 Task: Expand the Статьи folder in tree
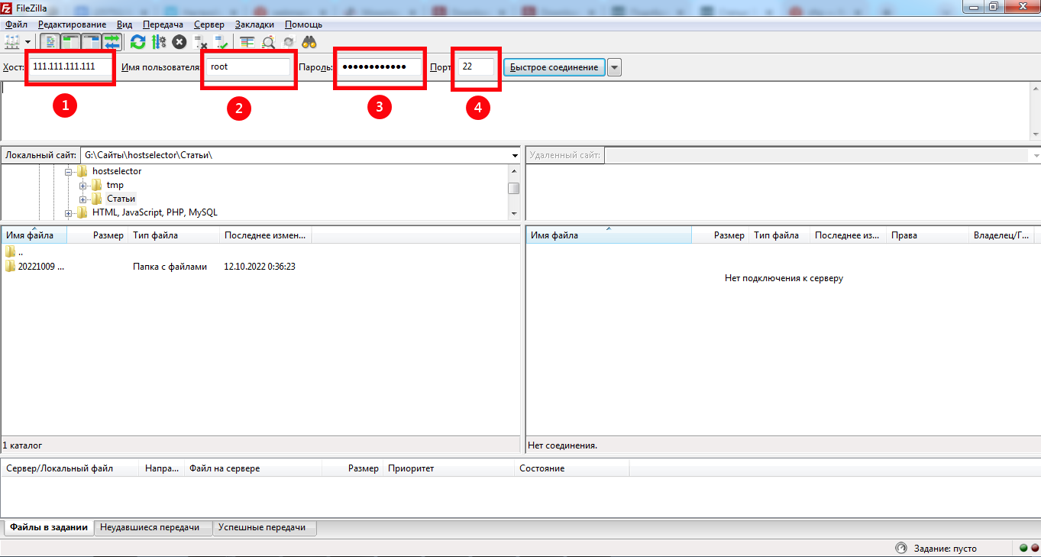pyautogui.click(x=82, y=199)
